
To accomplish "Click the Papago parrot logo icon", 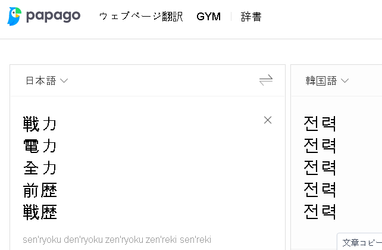I will pos(14,16).
